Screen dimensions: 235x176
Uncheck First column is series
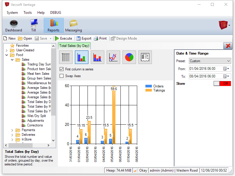tap(61, 69)
